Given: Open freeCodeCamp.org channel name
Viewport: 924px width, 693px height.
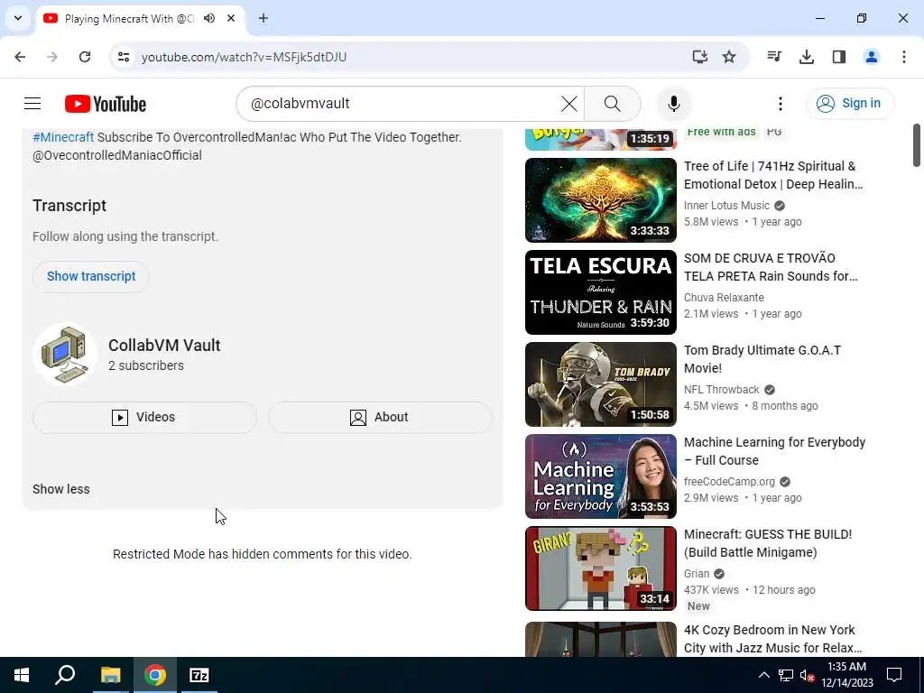Looking at the screenshot, I should coord(729,482).
